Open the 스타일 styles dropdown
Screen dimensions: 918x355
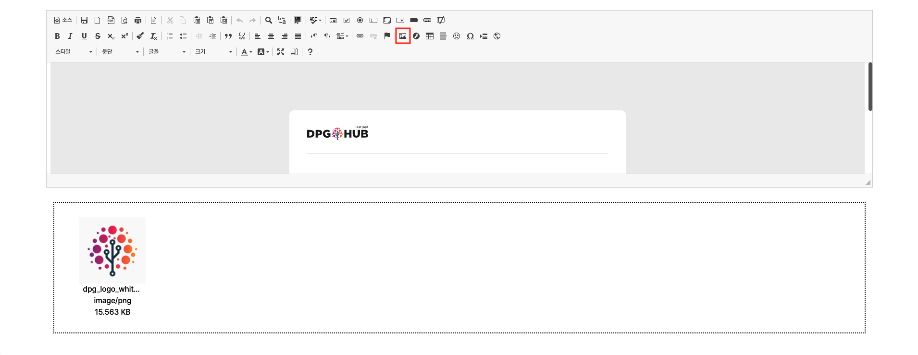74,52
